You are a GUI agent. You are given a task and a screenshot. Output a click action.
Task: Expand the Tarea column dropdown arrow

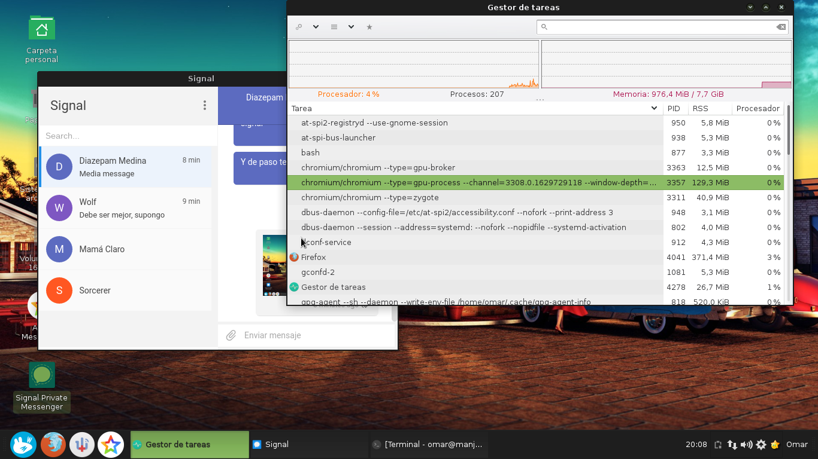(654, 108)
